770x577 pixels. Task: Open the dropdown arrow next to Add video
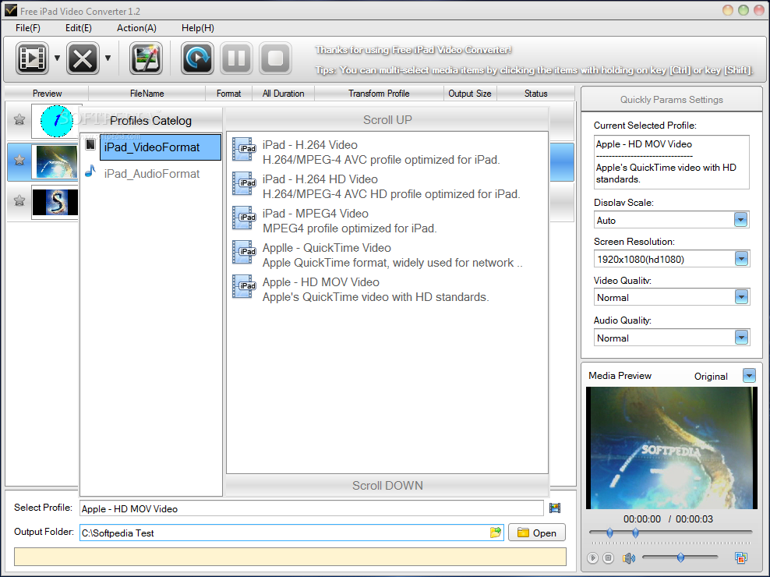coord(57,58)
